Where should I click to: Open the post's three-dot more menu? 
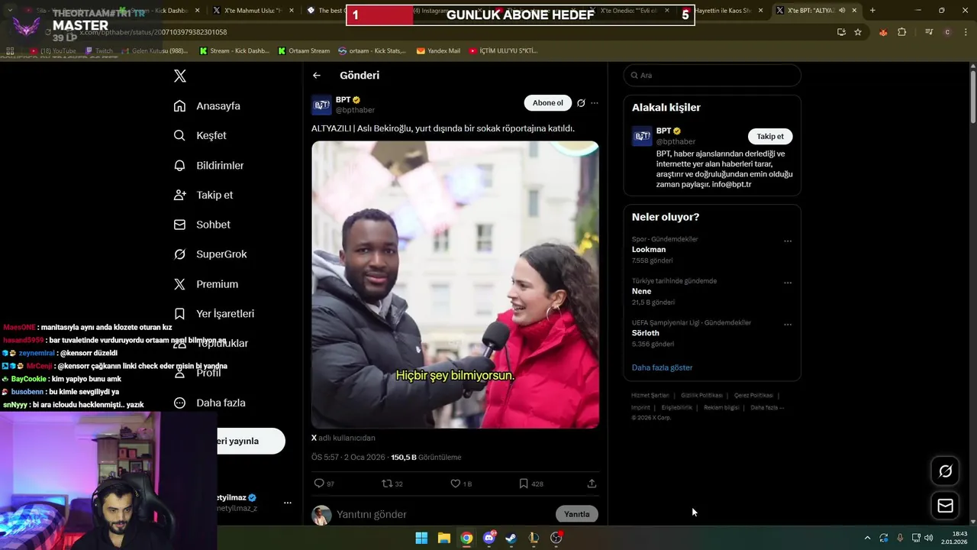[x=595, y=103]
